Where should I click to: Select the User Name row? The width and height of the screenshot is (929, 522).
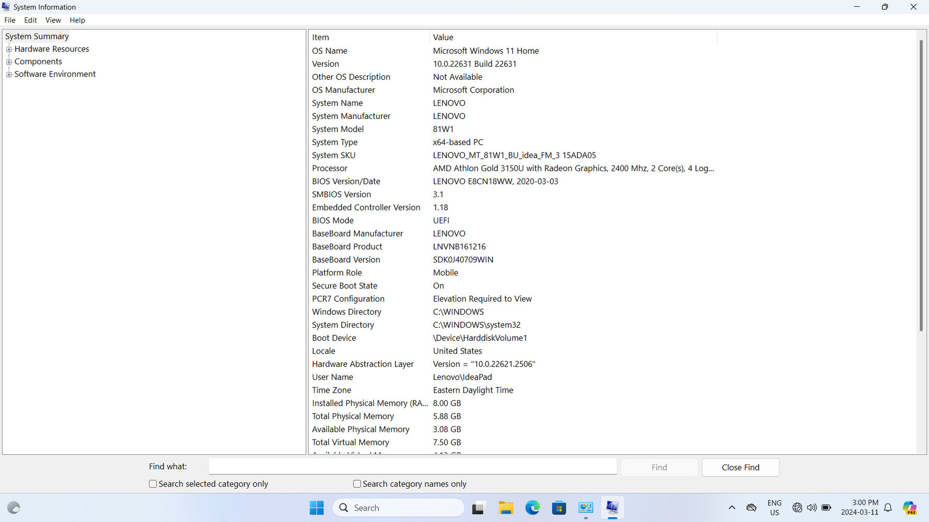(513, 377)
